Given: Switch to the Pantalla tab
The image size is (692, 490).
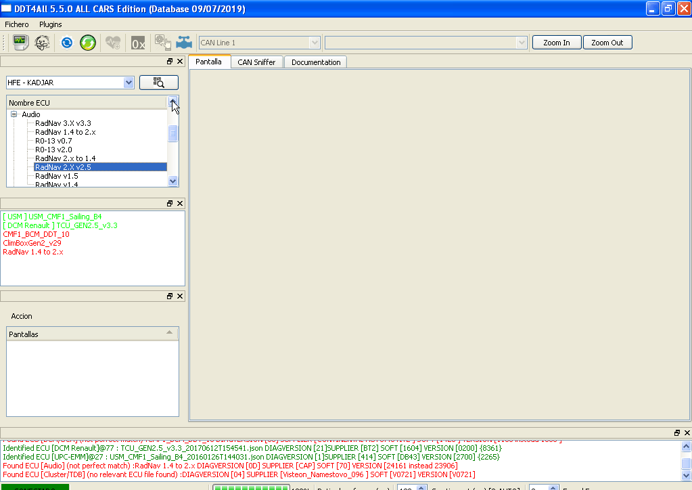Looking at the screenshot, I should click(x=209, y=62).
